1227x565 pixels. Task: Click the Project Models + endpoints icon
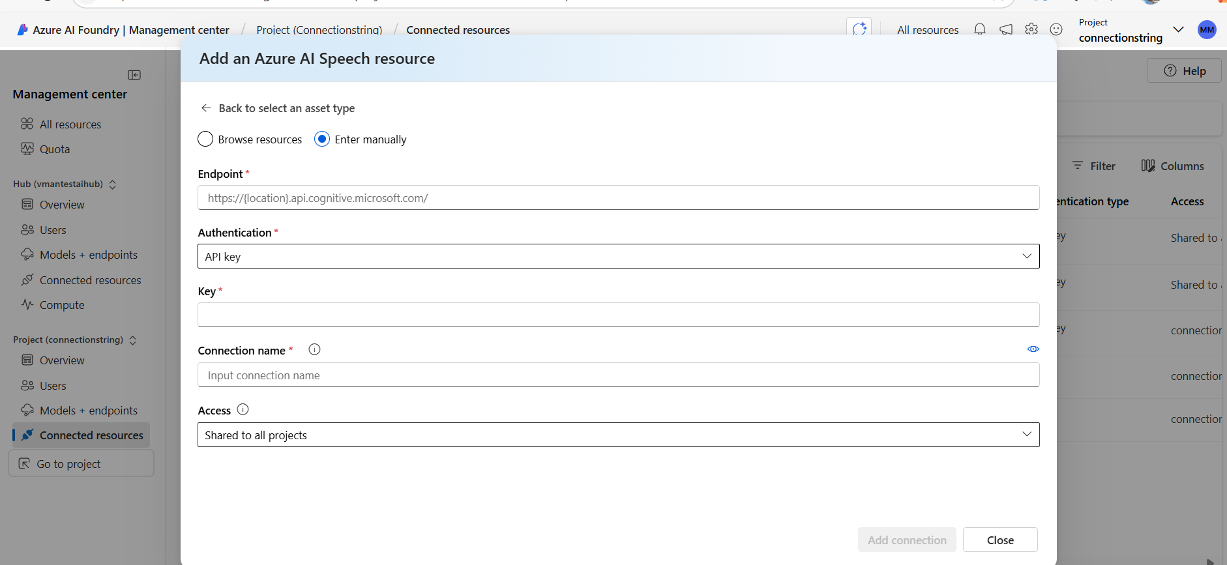tap(27, 410)
